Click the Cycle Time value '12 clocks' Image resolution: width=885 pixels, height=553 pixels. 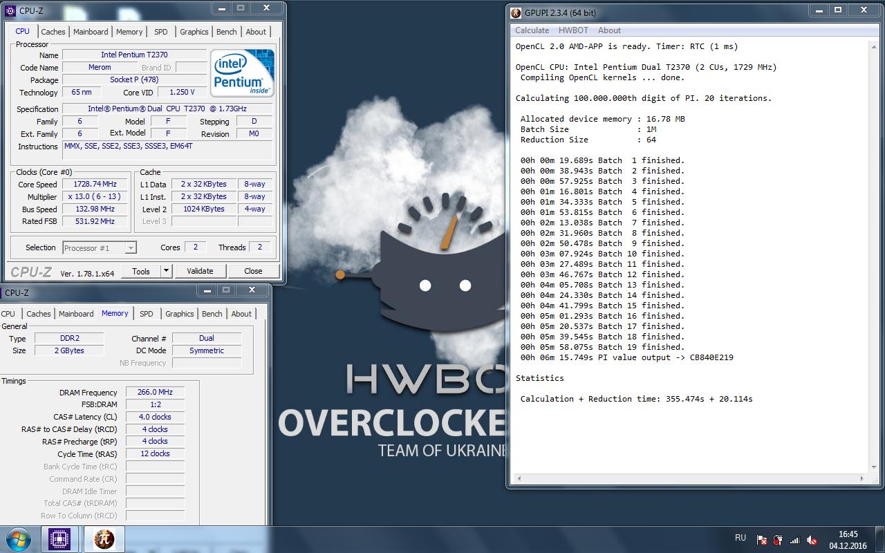coord(155,453)
